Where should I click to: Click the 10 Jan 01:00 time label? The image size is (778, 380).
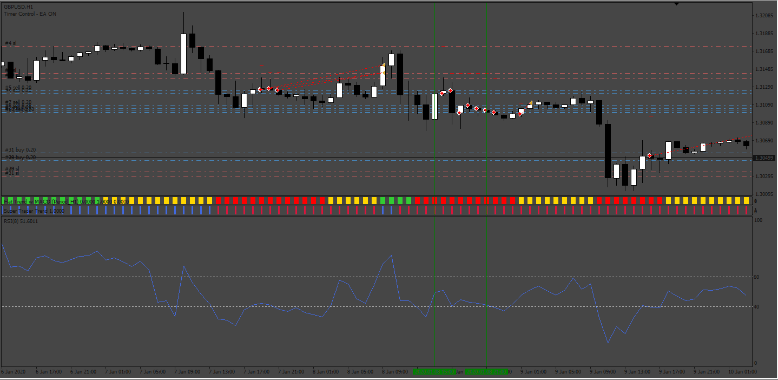742,372
